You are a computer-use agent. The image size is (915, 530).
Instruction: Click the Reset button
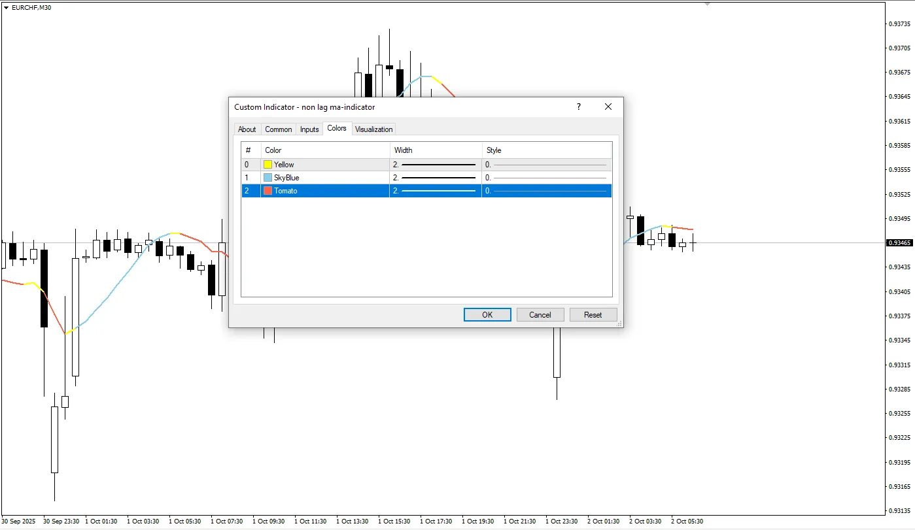pos(593,315)
